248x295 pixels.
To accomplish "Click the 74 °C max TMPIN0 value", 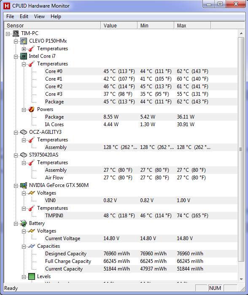I will click(192, 216).
